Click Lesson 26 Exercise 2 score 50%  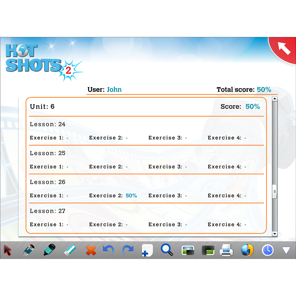131,196
